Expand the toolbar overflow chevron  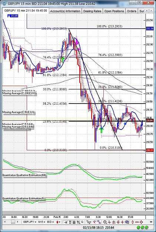tap(151, 222)
